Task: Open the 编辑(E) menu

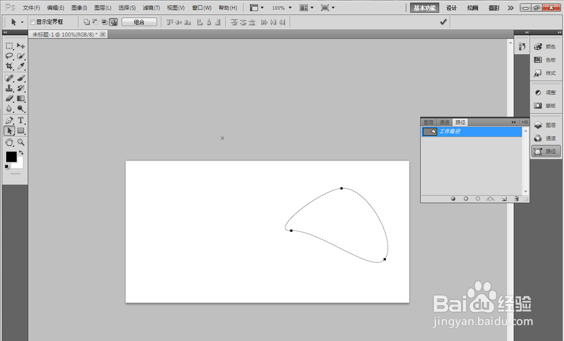Action: [55, 7]
